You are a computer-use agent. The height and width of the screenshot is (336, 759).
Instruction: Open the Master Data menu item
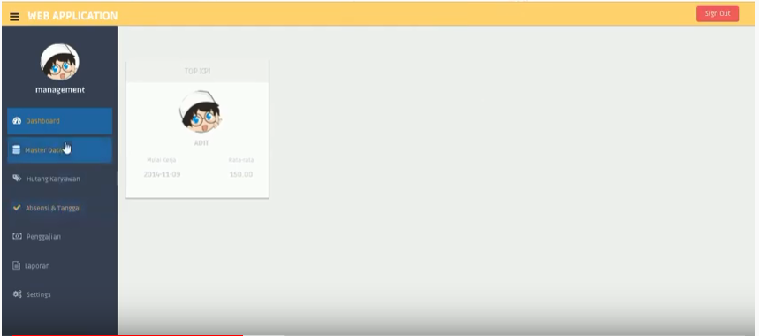(59, 150)
